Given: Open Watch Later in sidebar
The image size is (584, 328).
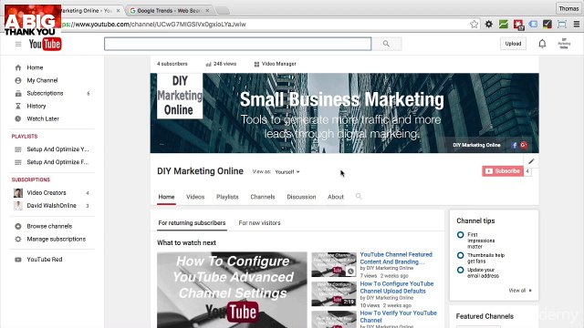Looking at the screenshot, I should (x=43, y=119).
